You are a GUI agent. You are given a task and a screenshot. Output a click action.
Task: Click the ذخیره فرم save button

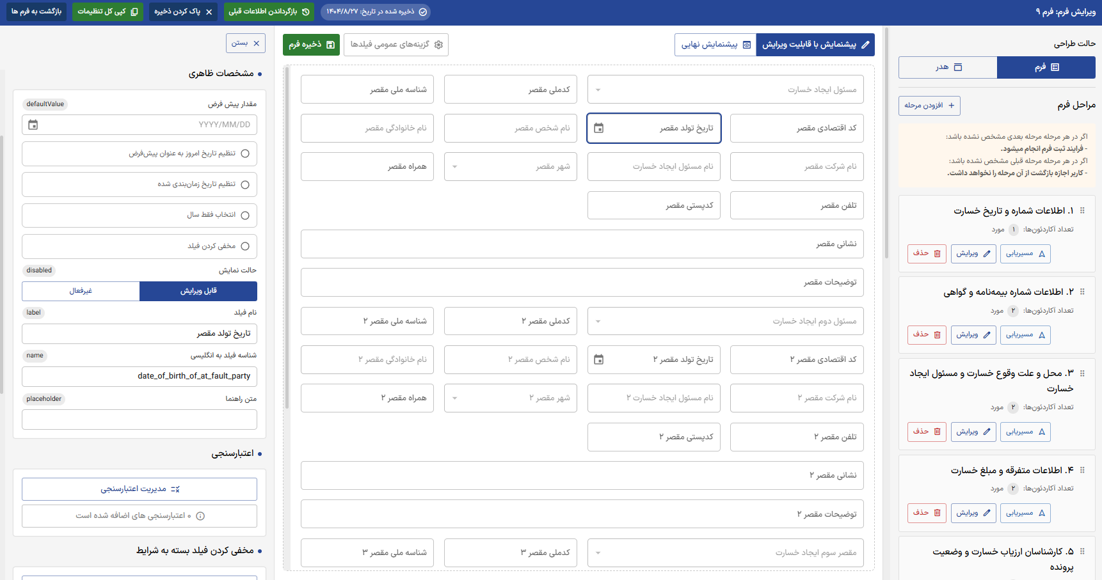pyautogui.click(x=311, y=45)
